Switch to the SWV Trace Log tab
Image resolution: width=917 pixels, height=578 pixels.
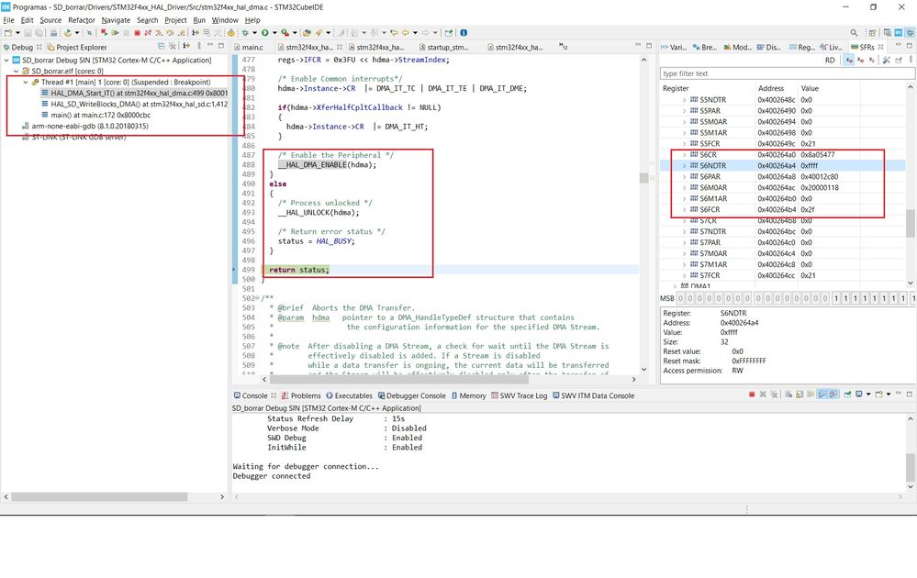(519, 395)
